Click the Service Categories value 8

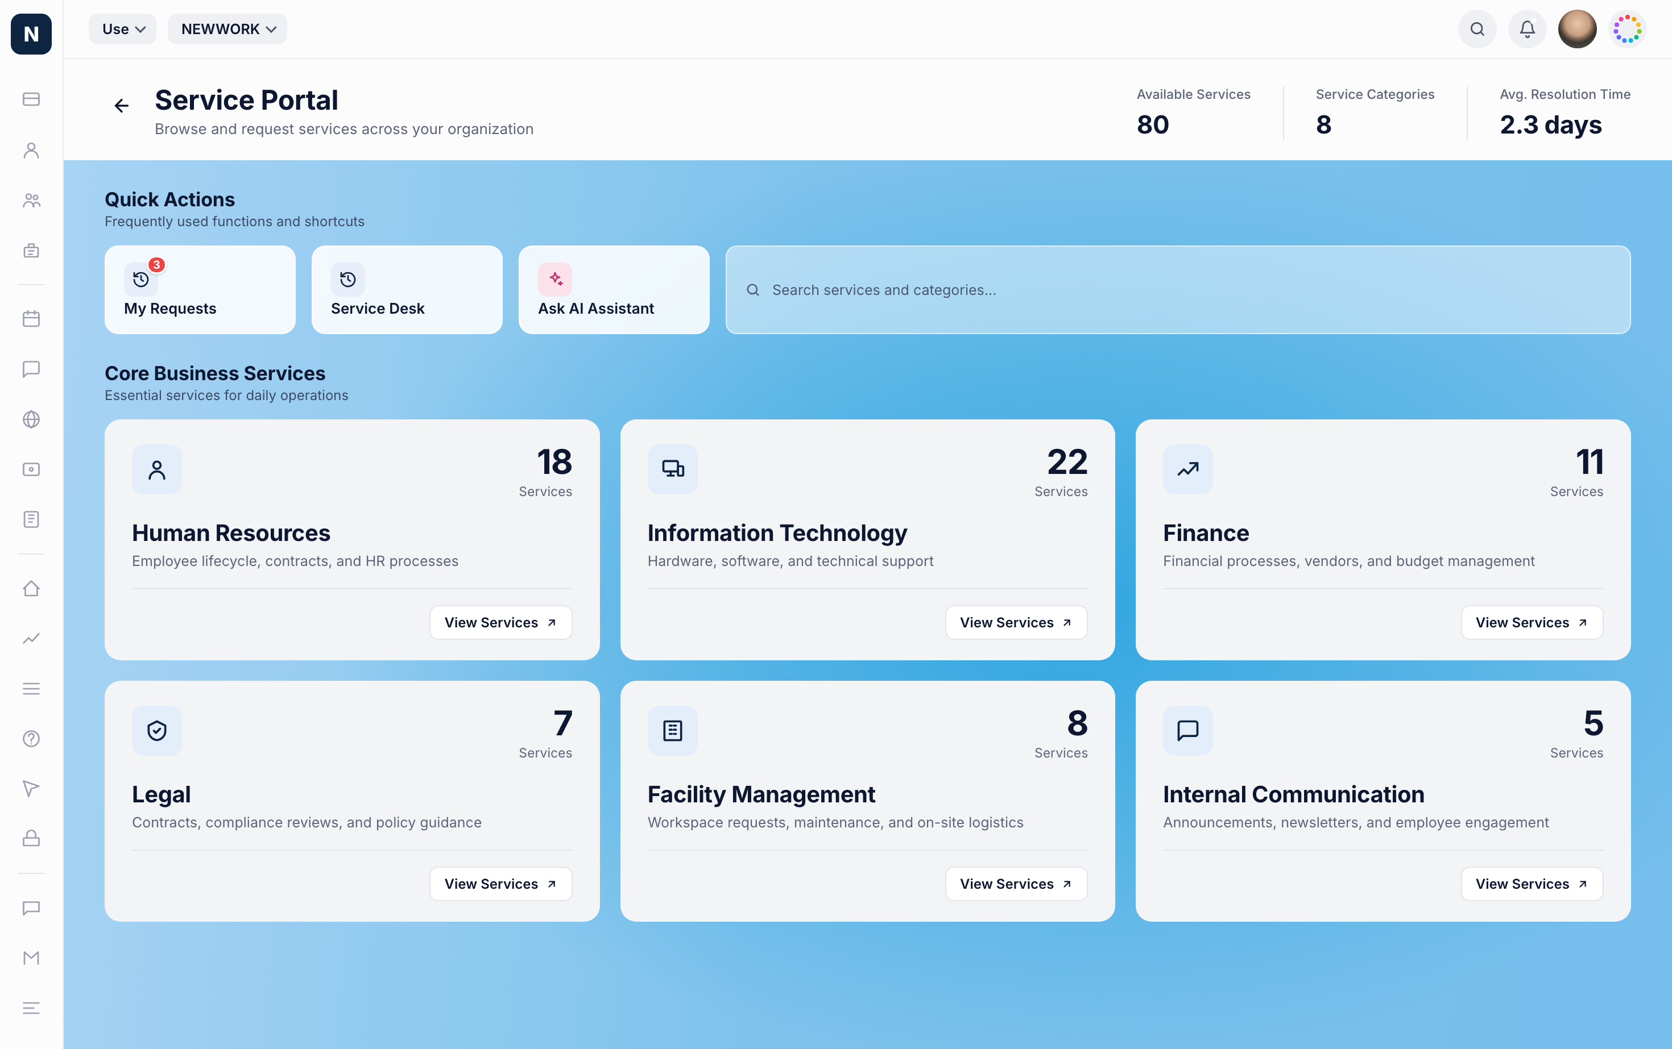point(1323,125)
